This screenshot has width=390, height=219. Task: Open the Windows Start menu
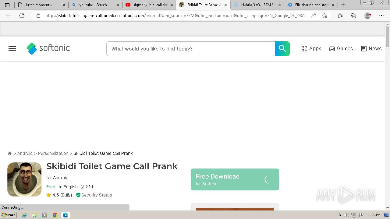click(x=9, y=215)
